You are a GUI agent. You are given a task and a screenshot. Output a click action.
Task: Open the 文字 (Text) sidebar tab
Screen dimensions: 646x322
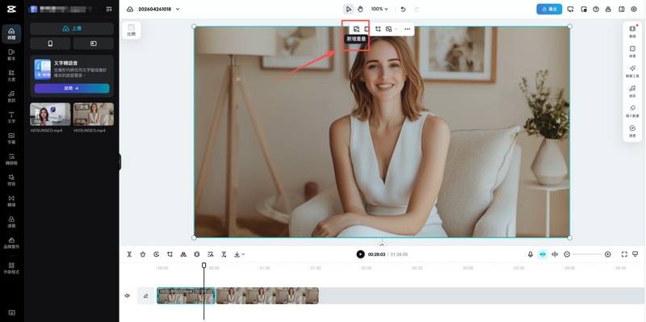click(11, 118)
